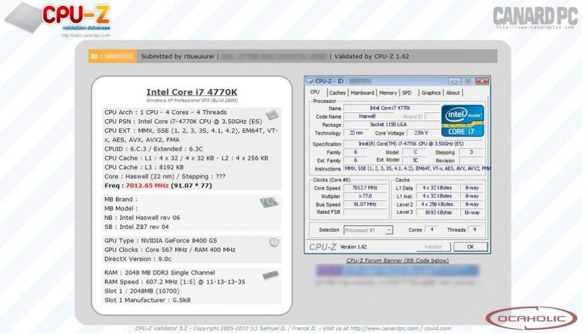The image size is (586, 333).
Task: Select the Graphics tab
Action: pyautogui.click(x=431, y=93)
